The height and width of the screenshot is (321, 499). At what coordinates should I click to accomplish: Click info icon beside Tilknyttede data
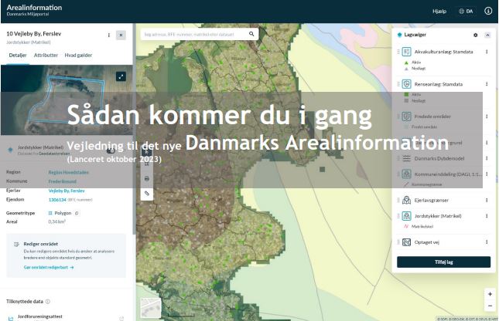48,302
